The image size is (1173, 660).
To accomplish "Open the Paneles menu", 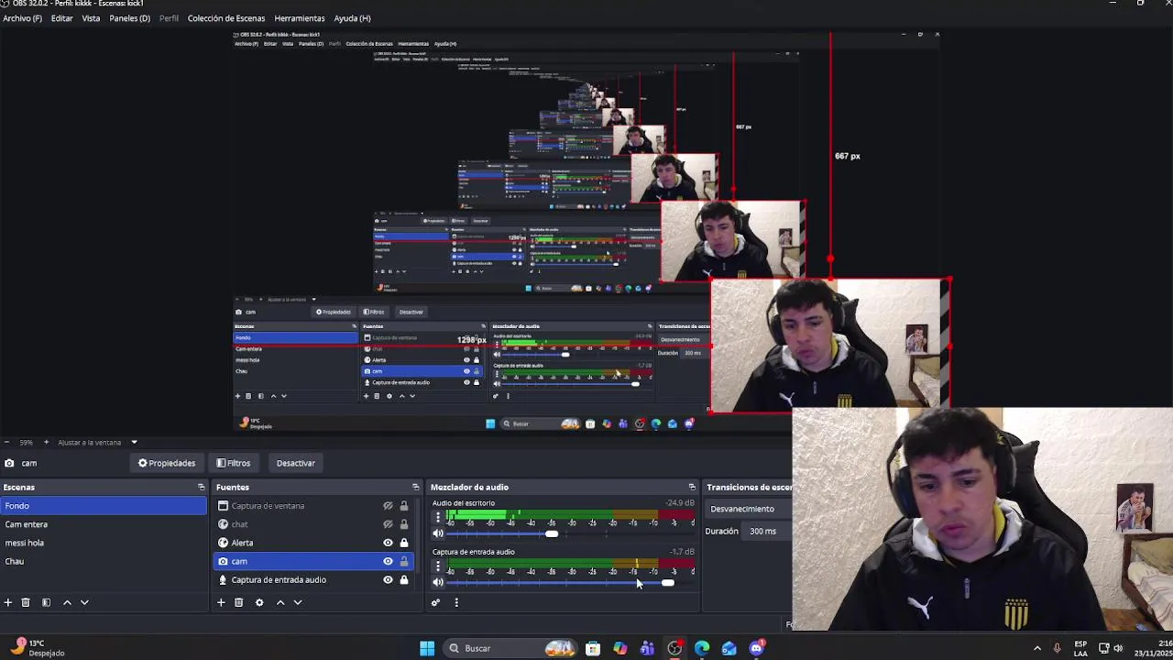I will pos(129,18).
